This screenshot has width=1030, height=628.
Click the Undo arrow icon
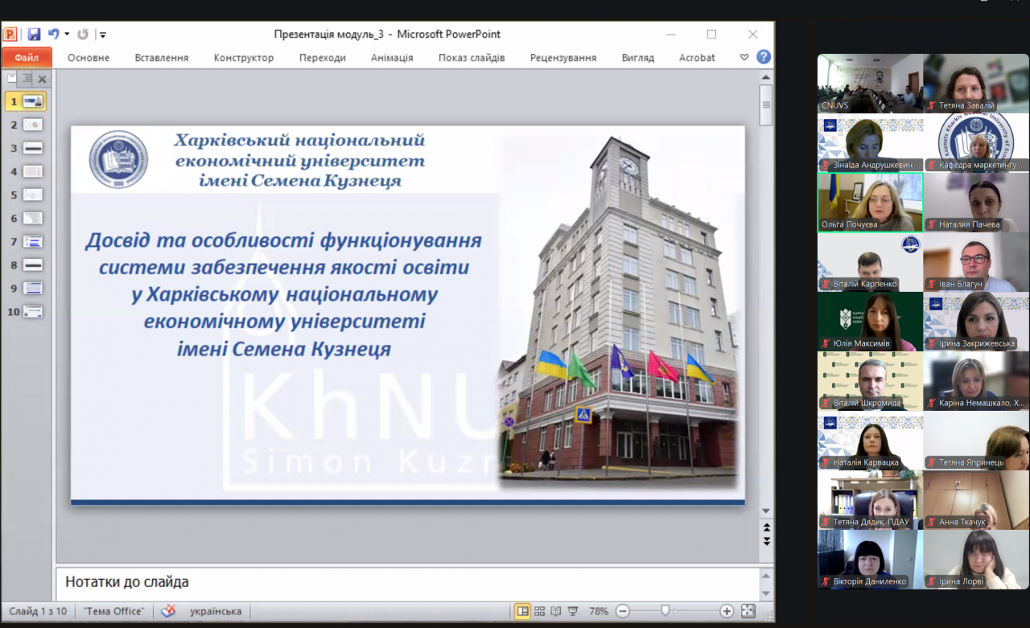point(53,35)
